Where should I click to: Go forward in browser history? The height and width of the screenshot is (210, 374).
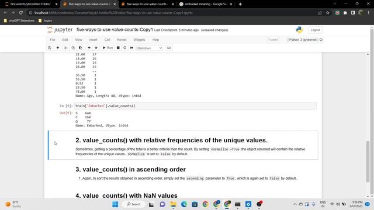pos(13,13)
